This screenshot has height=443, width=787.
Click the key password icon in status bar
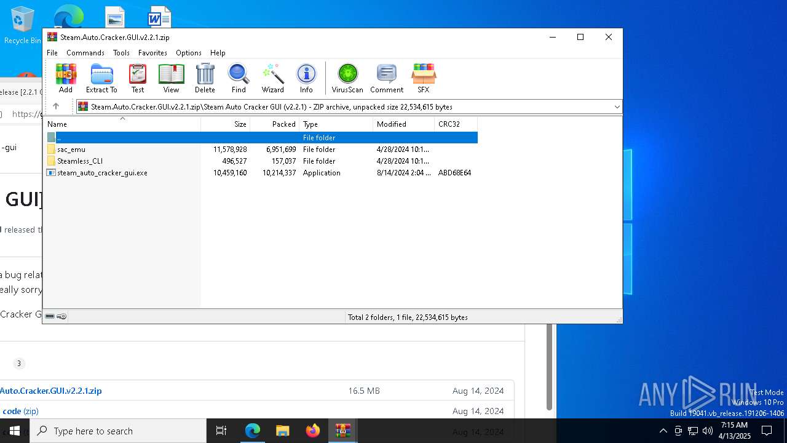coord(61,316)
